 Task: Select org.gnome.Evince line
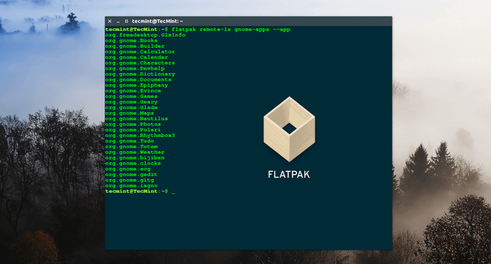click(x=133, y=91)
